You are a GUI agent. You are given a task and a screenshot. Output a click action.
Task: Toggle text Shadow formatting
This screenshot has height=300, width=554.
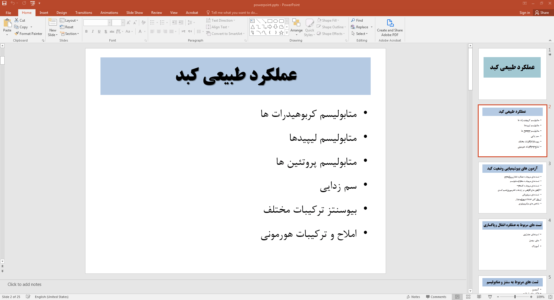tap(106, 31)
